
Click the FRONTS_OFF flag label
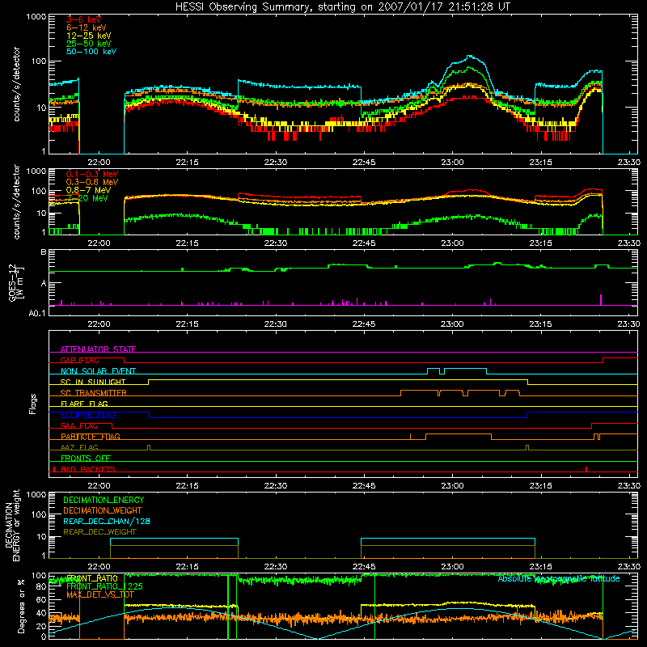pos(86,458)
